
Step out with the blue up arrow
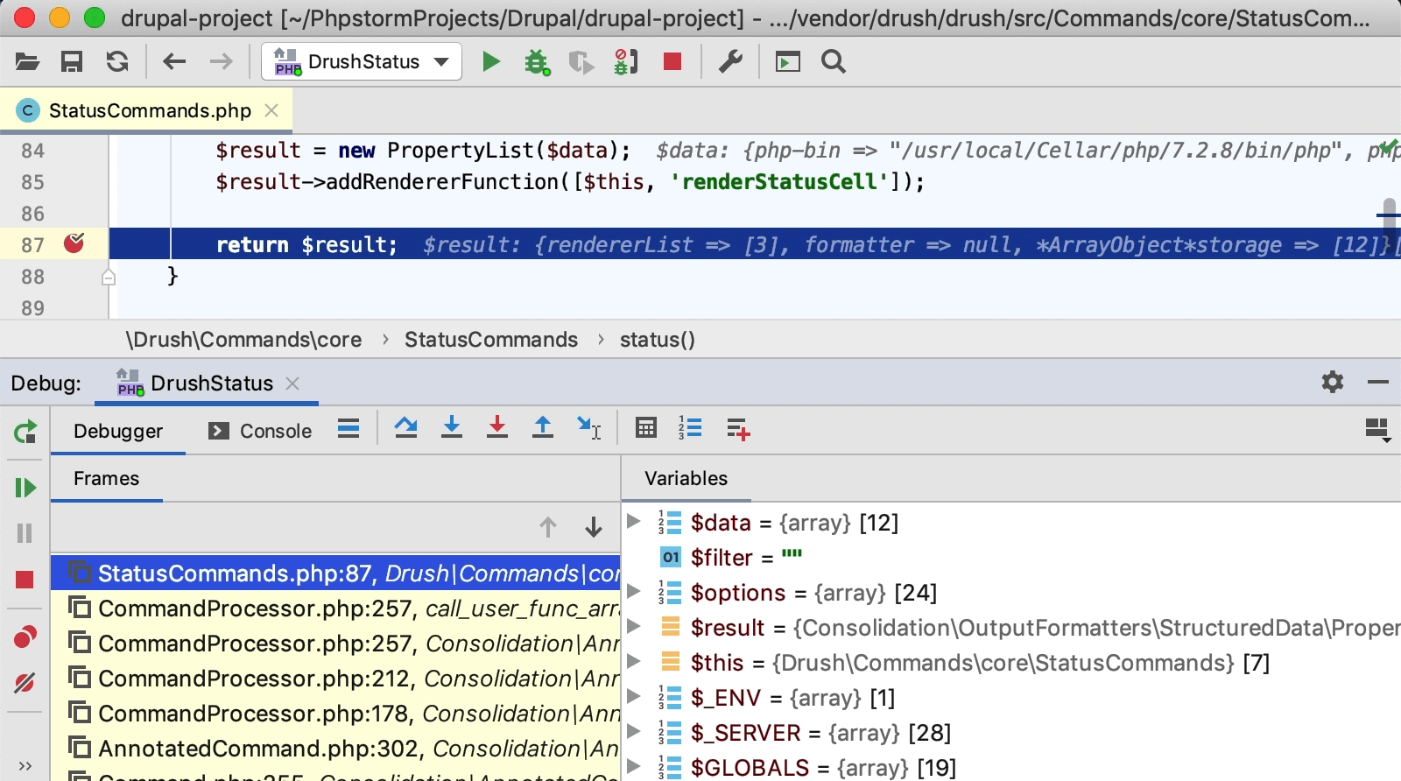(x=543, y=428)
